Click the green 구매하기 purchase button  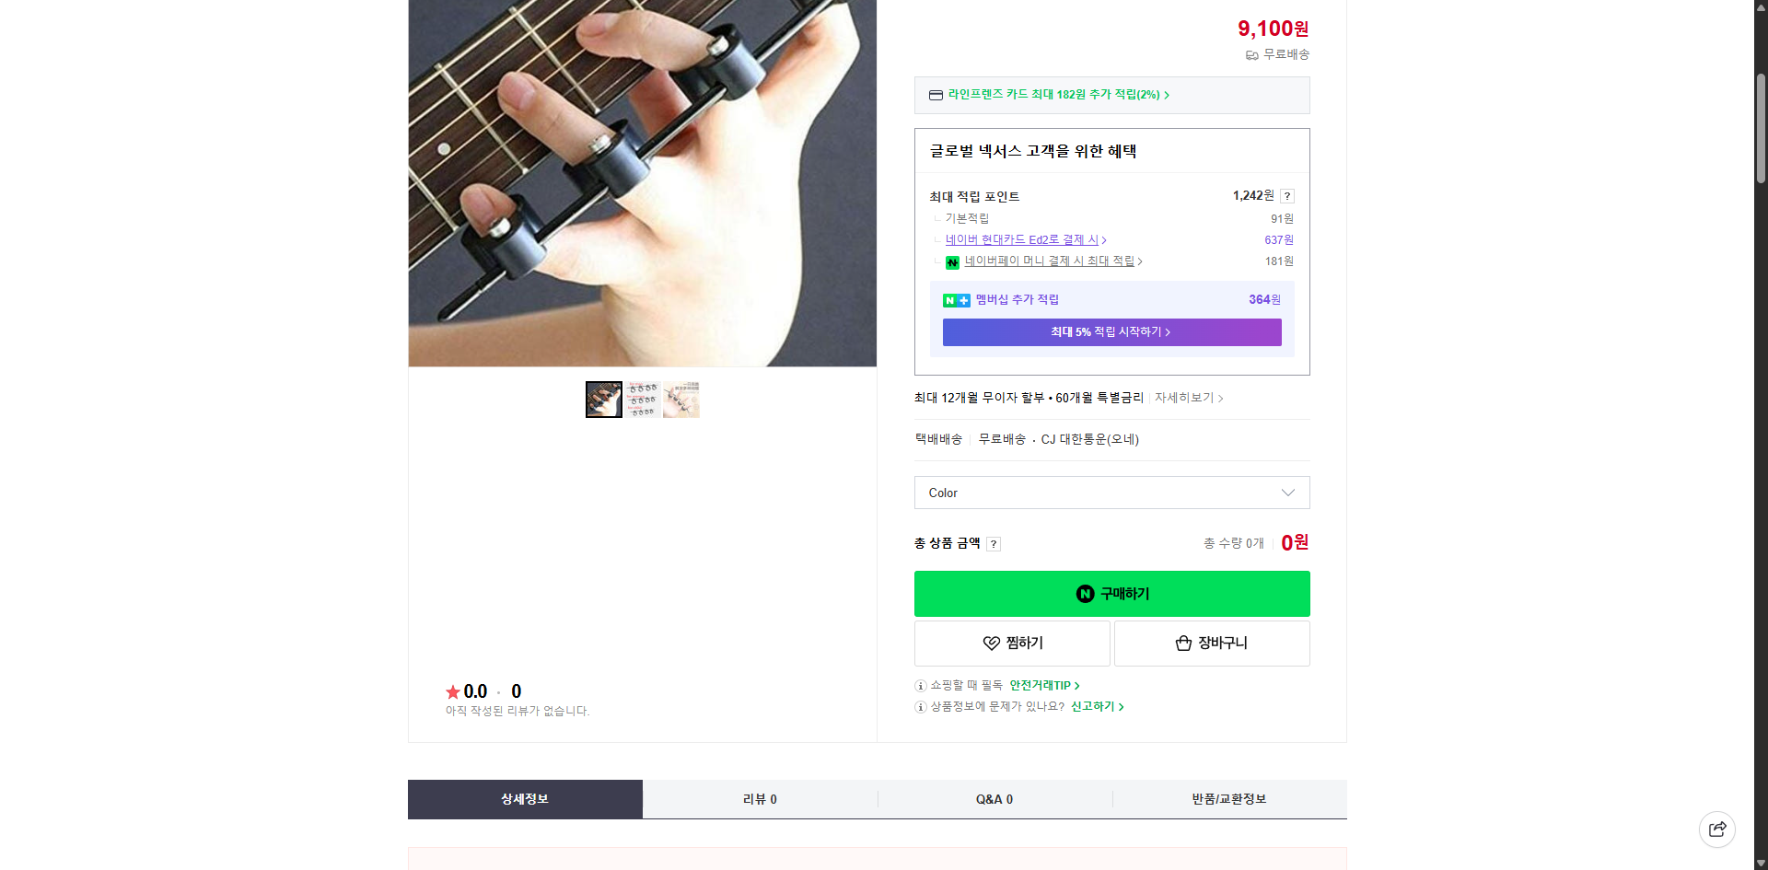[1111, 593]
